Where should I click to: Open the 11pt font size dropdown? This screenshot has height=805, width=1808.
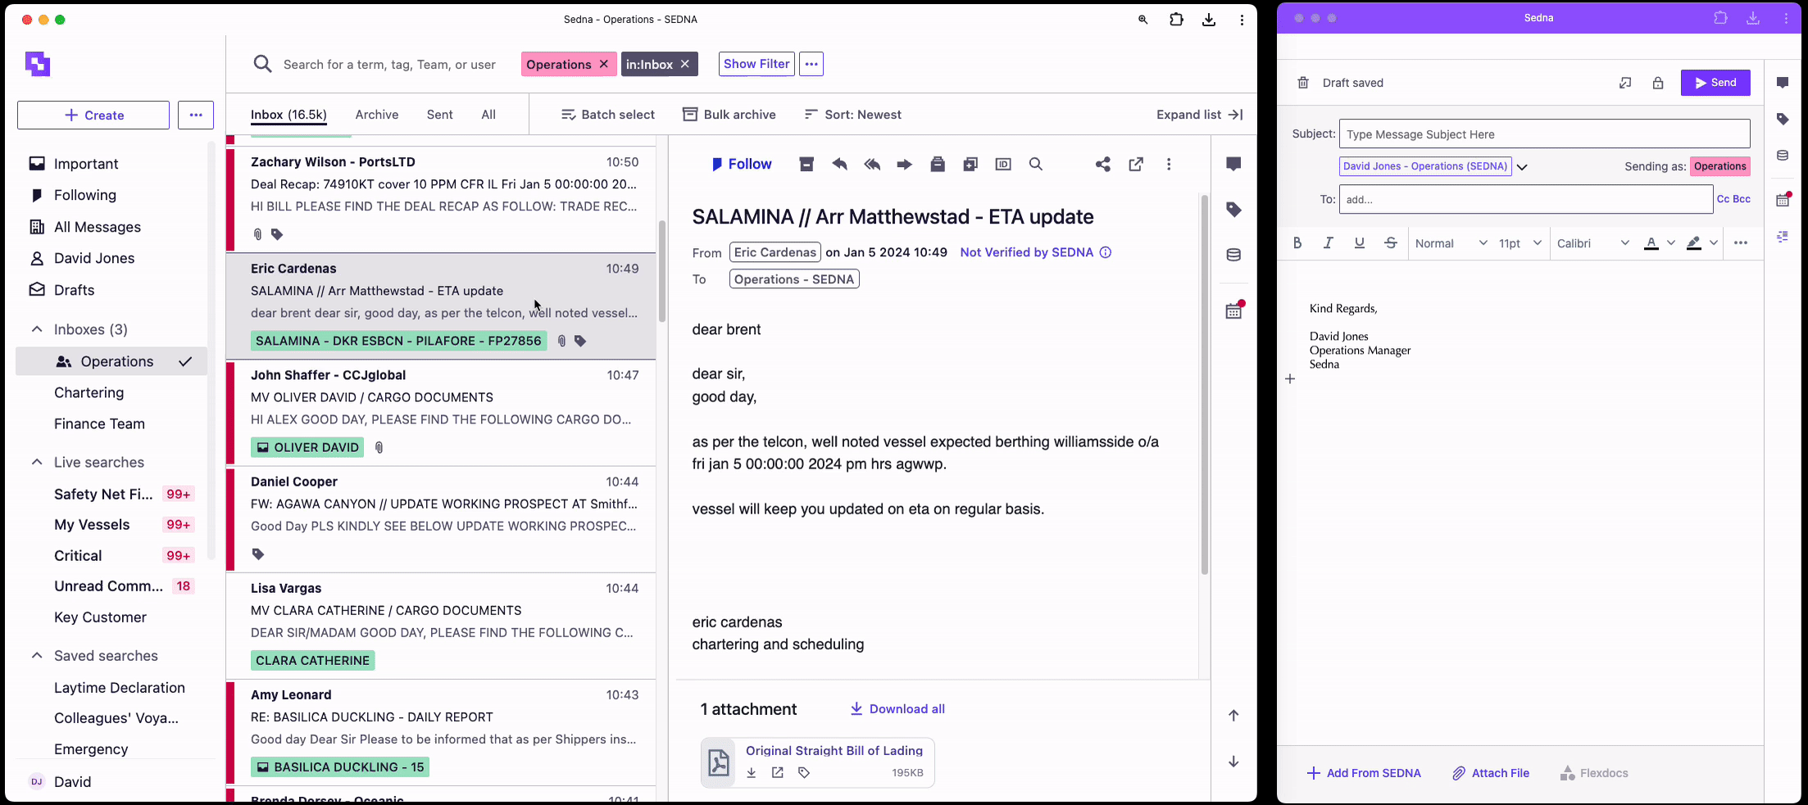1520,243
